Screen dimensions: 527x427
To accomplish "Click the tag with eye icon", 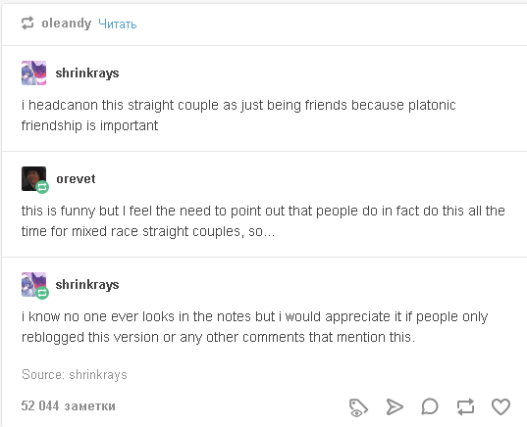I will pyautogui.click(x=358, y=407).
